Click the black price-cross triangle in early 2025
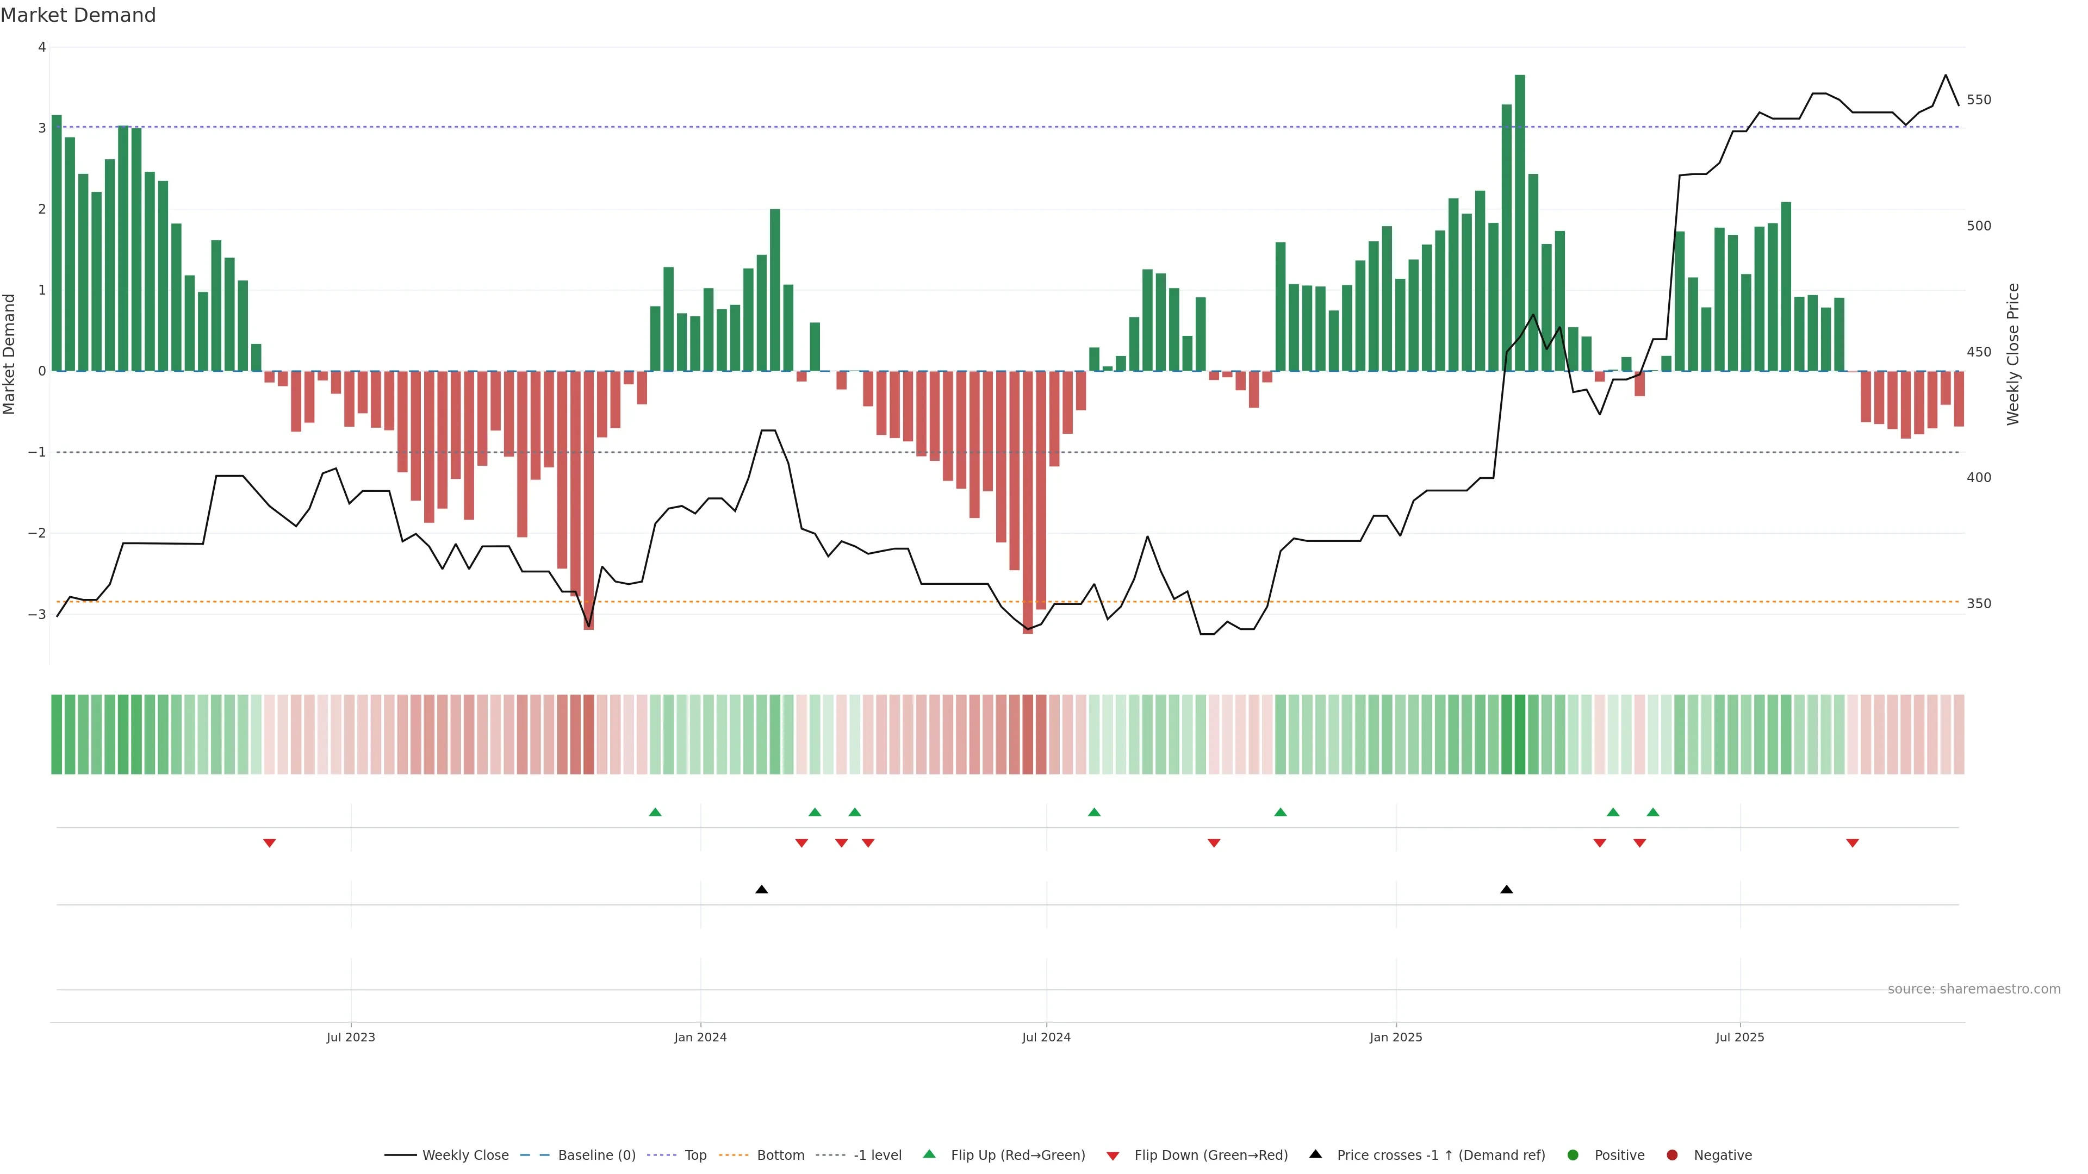2088x1174 pixels. [x=1506, y=890]
